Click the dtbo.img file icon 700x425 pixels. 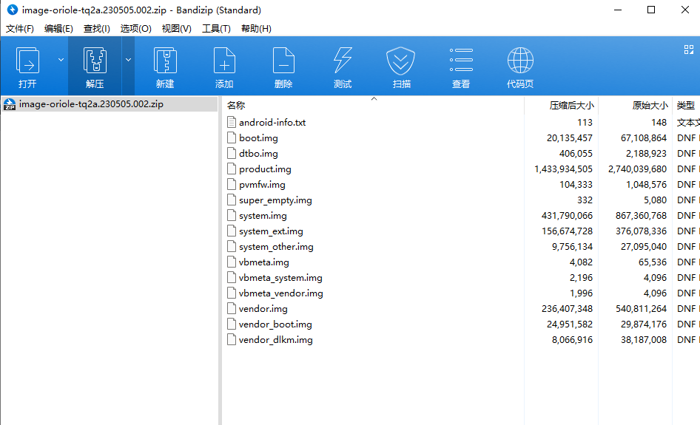[232, 154]
